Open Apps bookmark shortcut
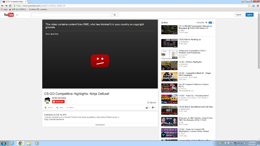Screen dimensions: 260x146 click(x=4, y=9)
